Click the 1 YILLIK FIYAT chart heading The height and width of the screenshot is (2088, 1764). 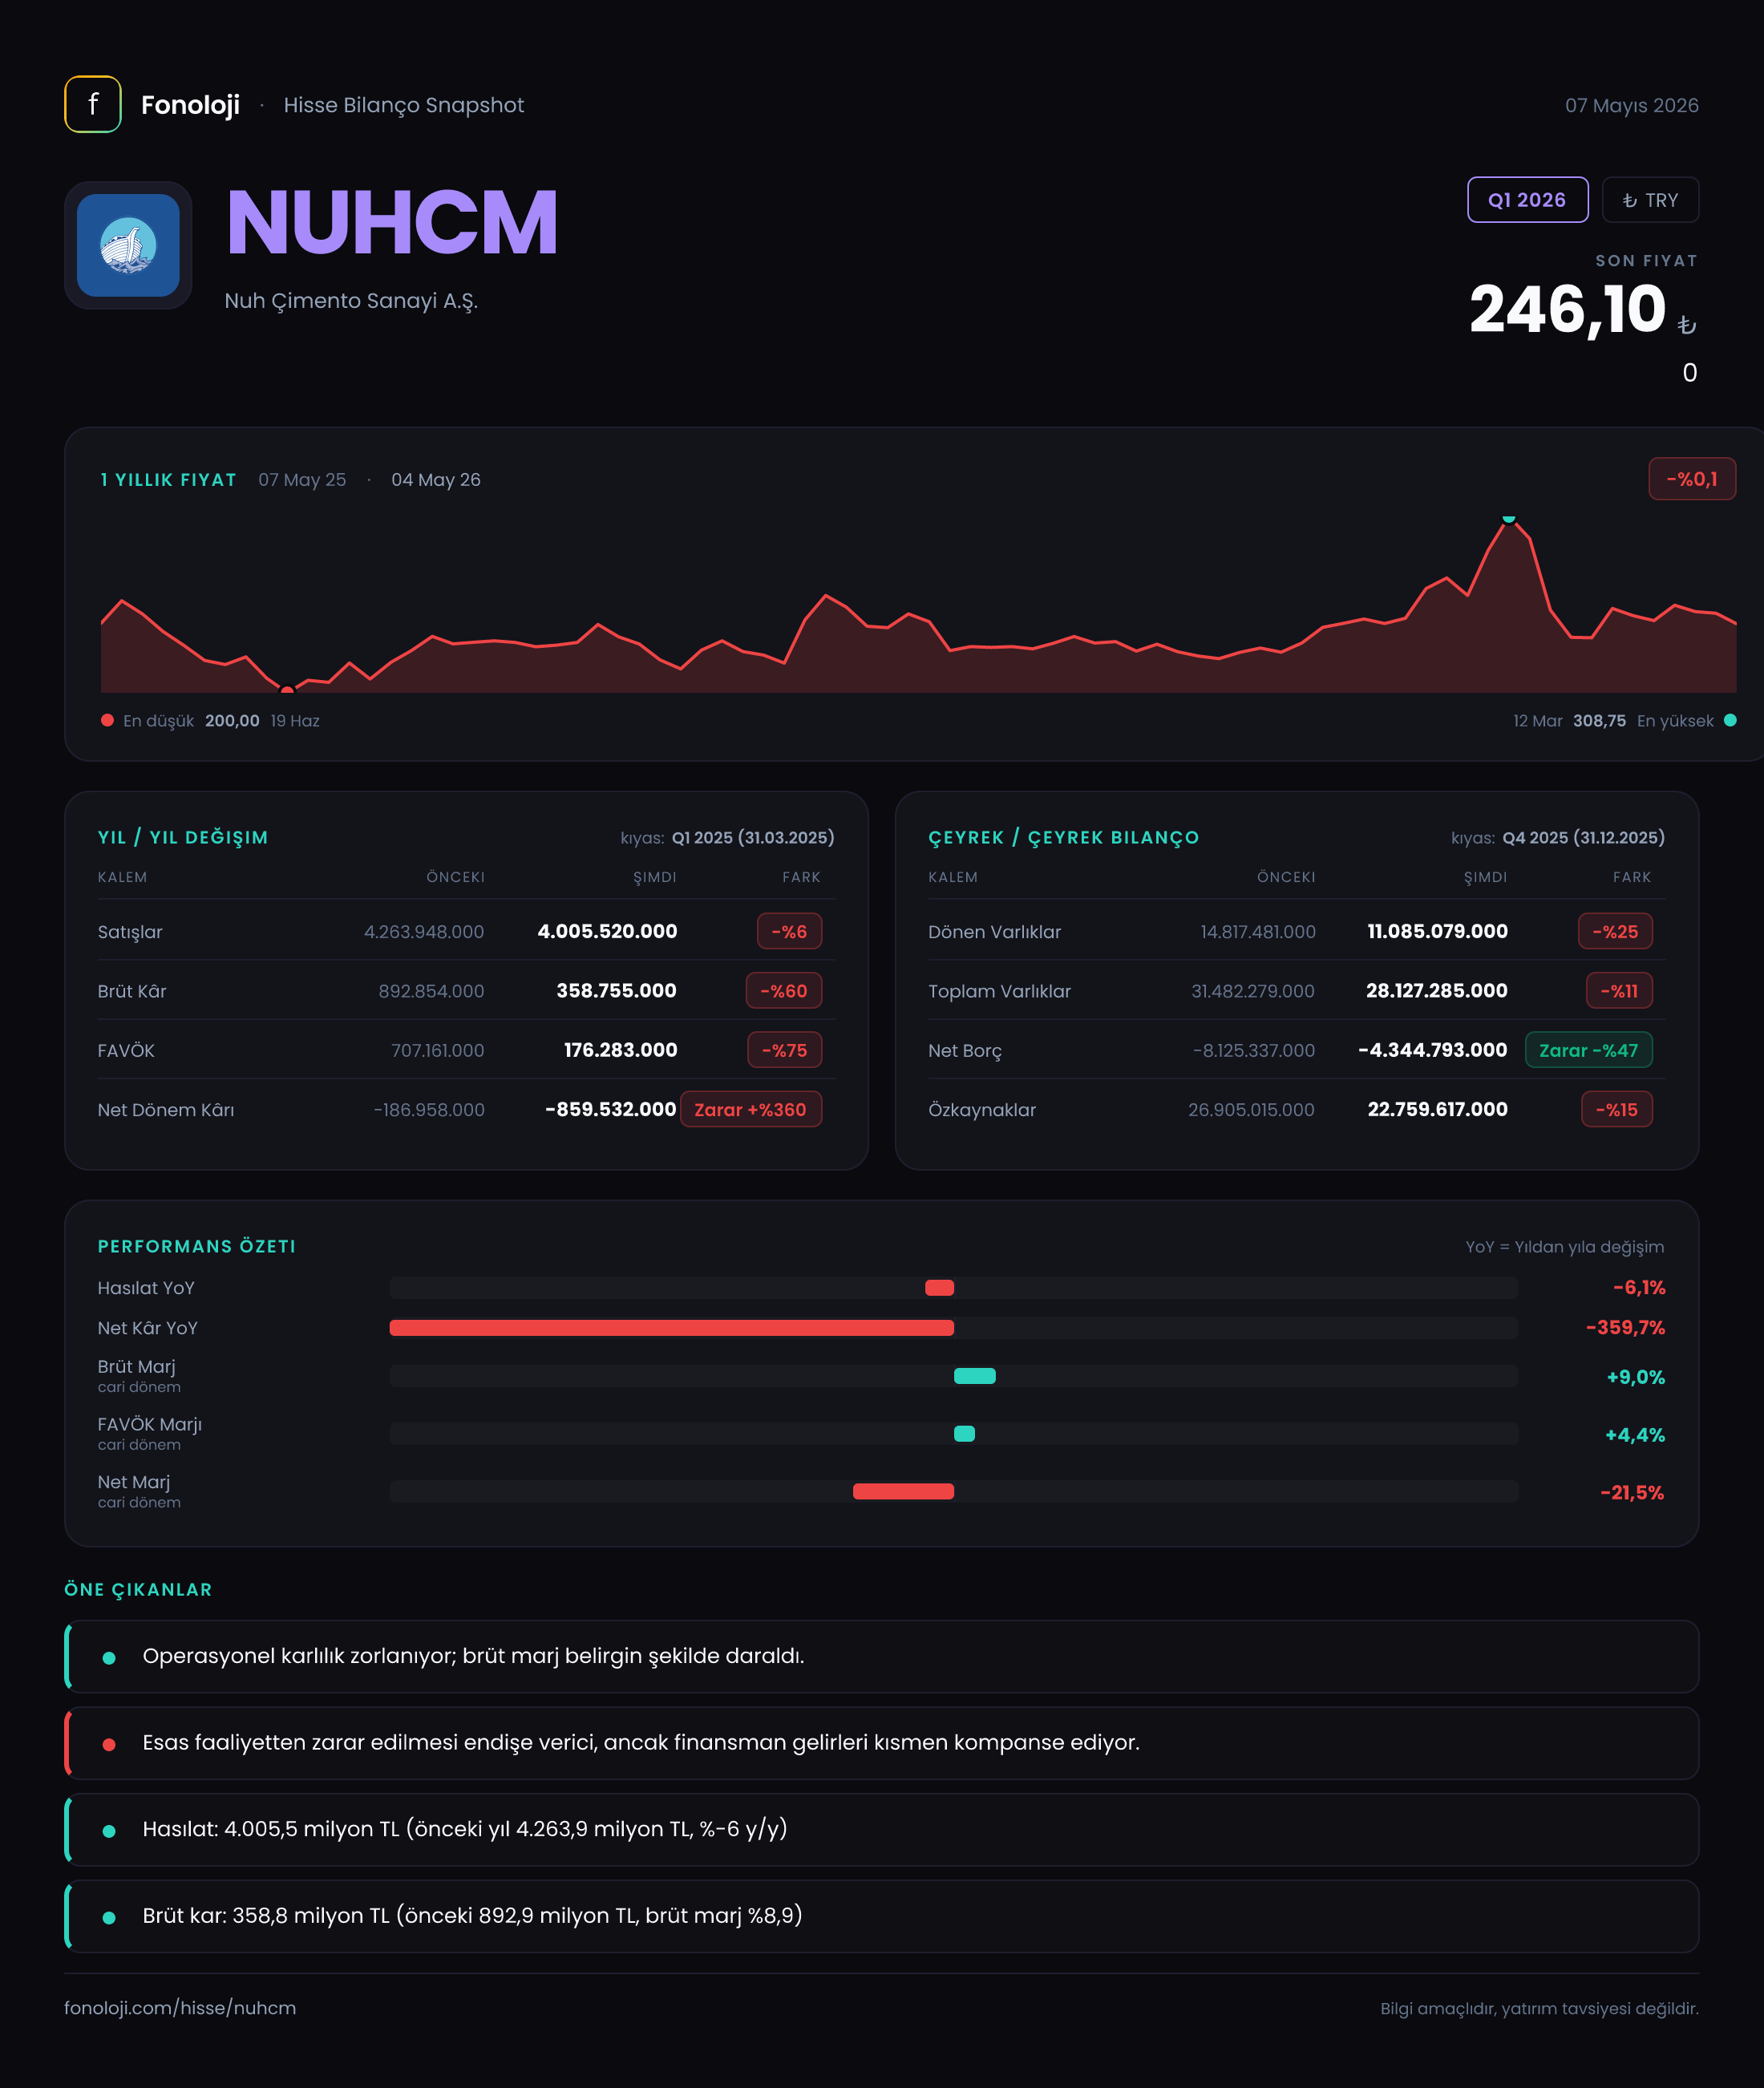click(x=168, y=480)
